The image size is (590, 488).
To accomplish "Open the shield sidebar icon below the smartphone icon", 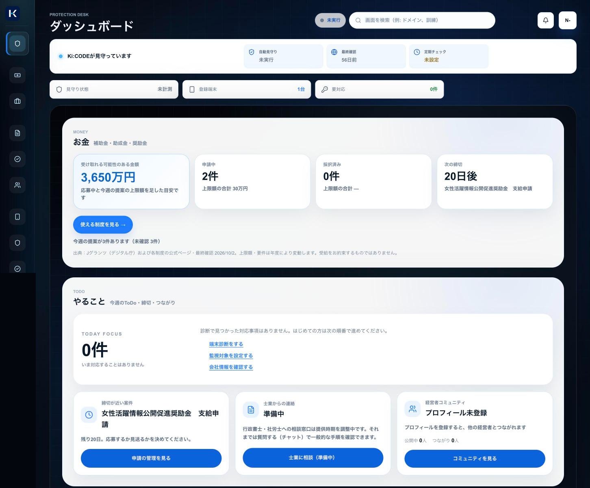I will tap(17, 243).
